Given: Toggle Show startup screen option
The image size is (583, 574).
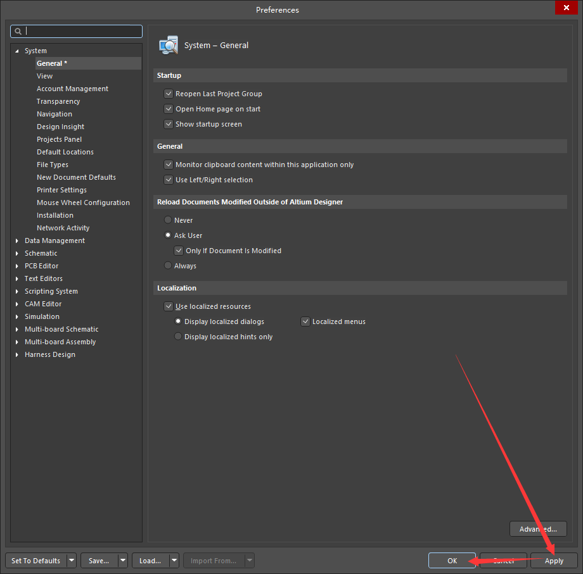Looking at the screenshot, I should click(x=169, y=124).
